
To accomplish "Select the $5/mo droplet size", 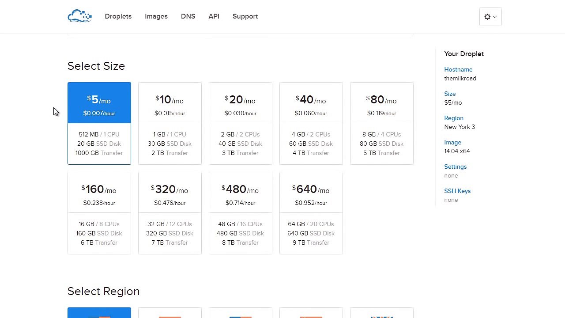I will coord(99,123).
